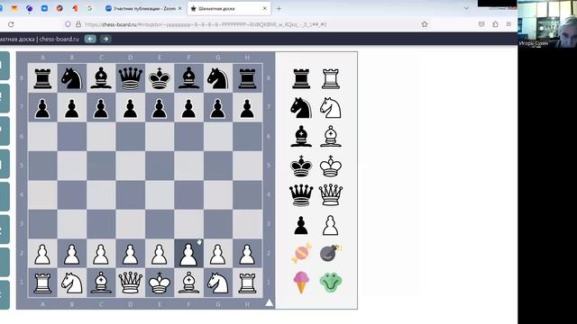Bookmark this page with the star icon
The width and height of the screenshot is (577, 324).
425,24
